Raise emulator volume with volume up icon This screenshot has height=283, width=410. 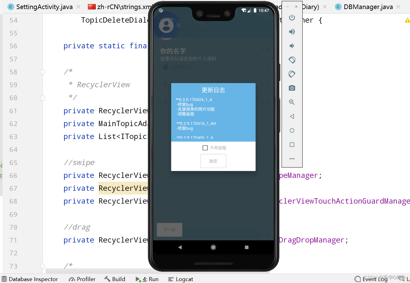(292, 32)
